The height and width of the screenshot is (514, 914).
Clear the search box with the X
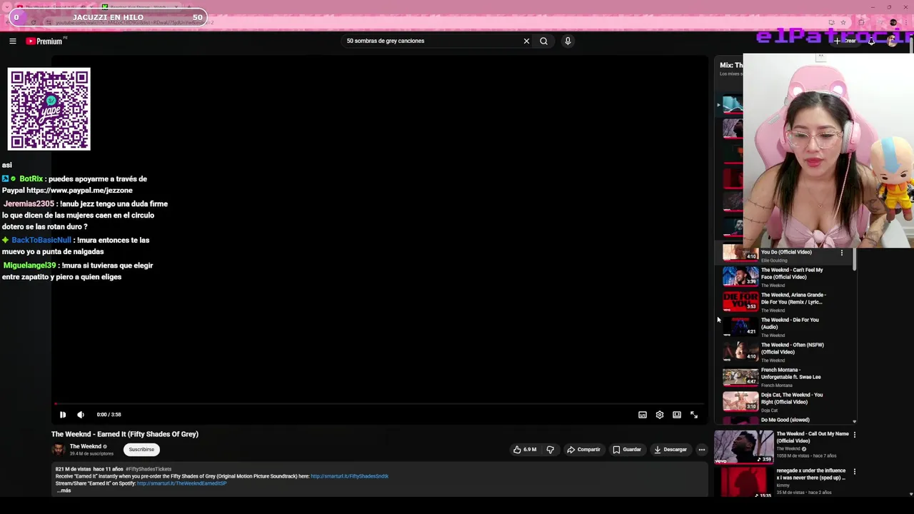coord(526,41)
